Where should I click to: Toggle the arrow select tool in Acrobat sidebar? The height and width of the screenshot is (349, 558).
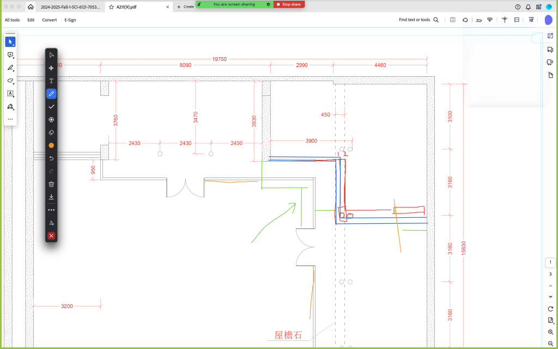click(10, 42)
